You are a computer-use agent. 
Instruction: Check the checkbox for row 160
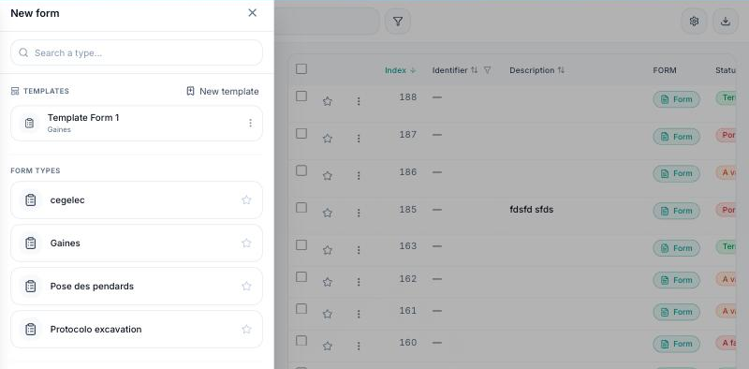click(x=301, y=341)
